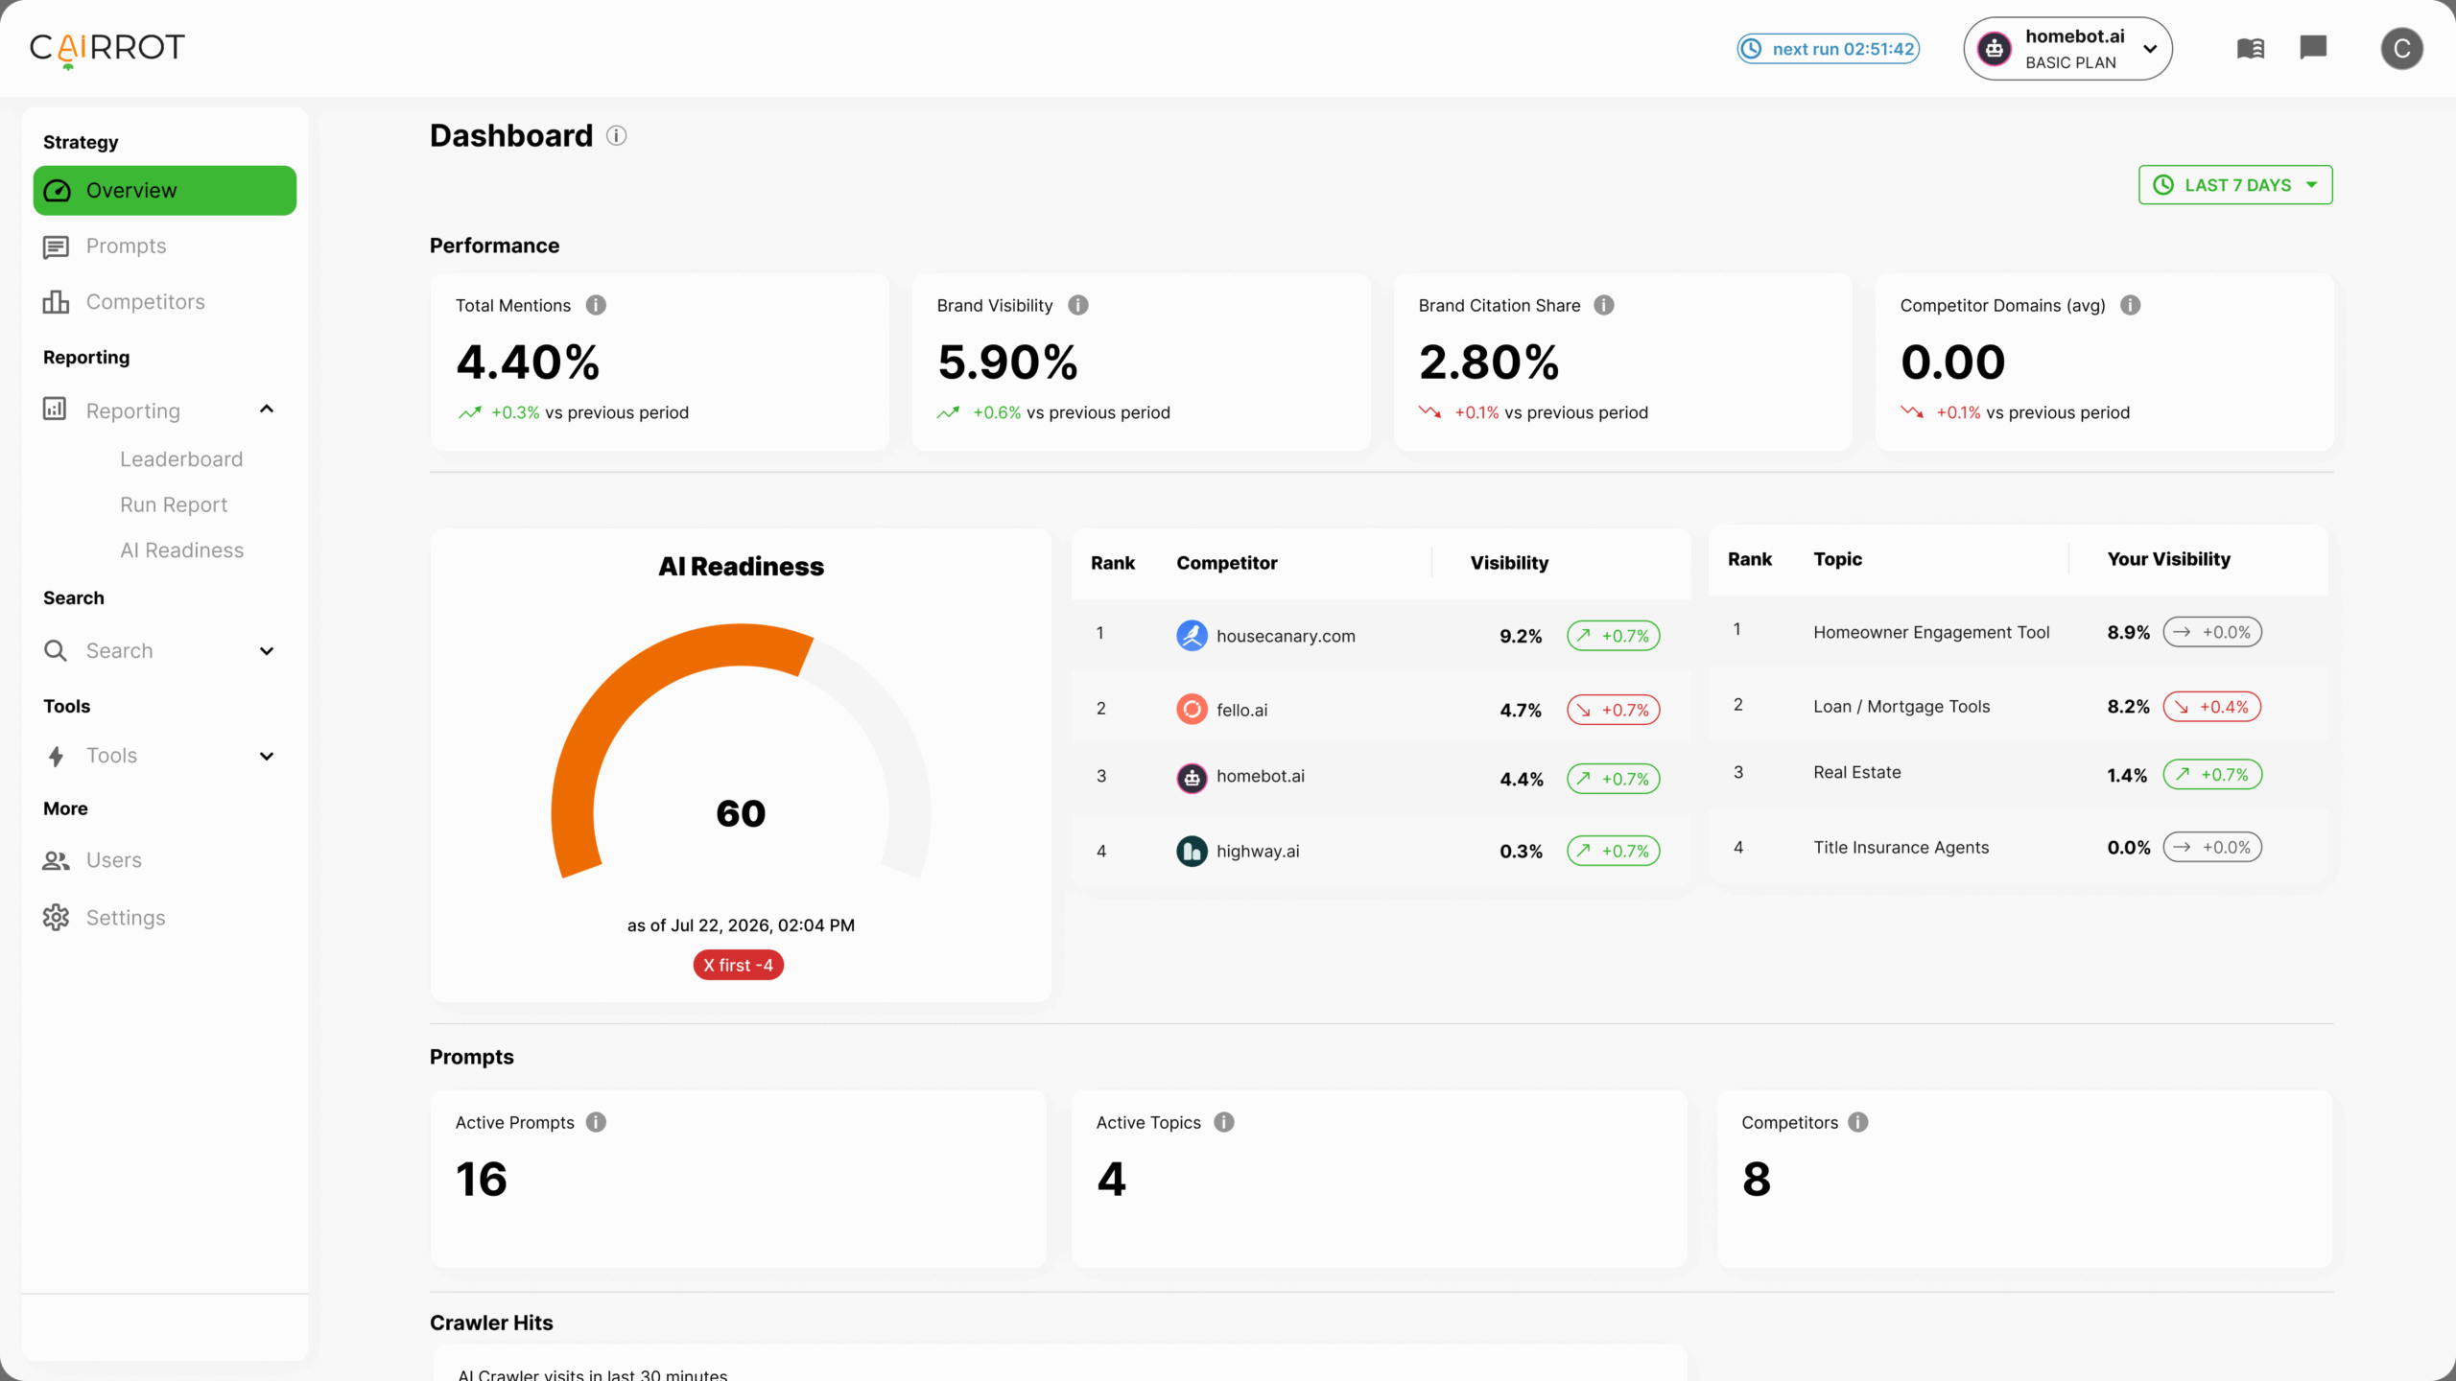This screenshot has height=1381, width=2456.
Task: Click Total Mentions info icon
Action: coord(596,305)
